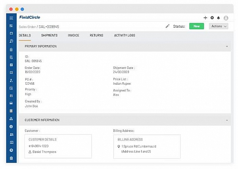238x169 pixels.
Task: Open the dashboard grid icon in sidebar
Action: 11,26
